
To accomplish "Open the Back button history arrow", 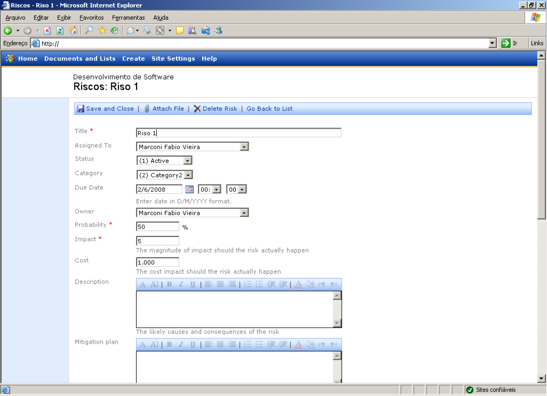I will (x=18, y=31).
